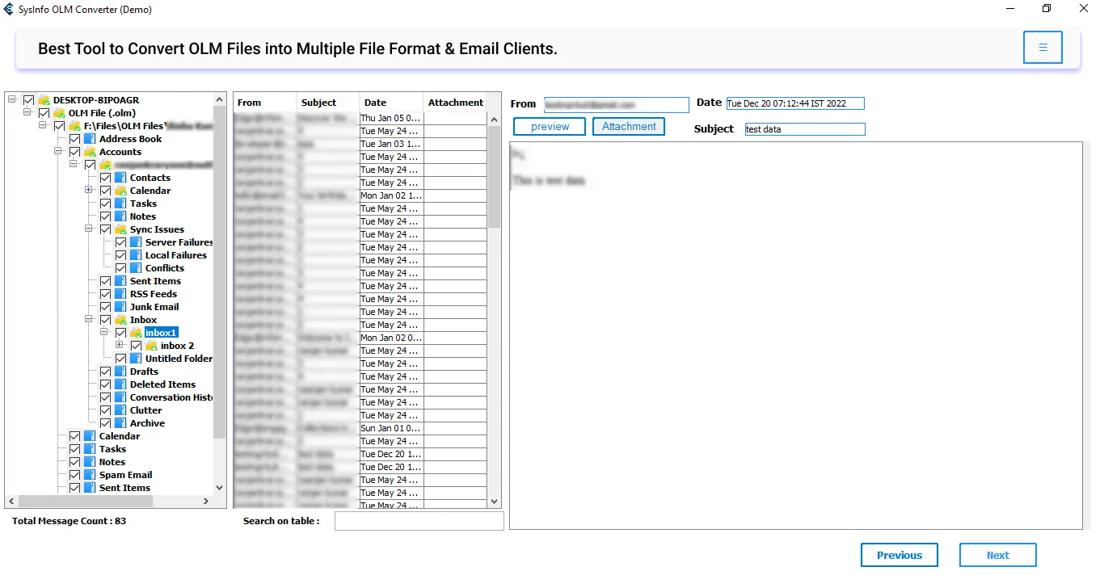Click the Conflicts folder icon

point(136,268)
